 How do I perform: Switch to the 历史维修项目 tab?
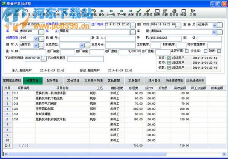click(x=175, y=80)
